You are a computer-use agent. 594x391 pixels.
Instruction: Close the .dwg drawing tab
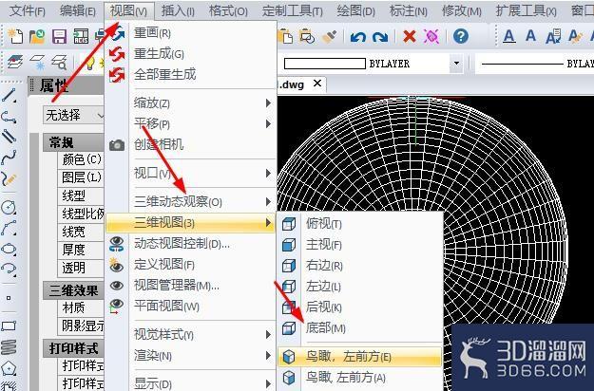(317, 84)
